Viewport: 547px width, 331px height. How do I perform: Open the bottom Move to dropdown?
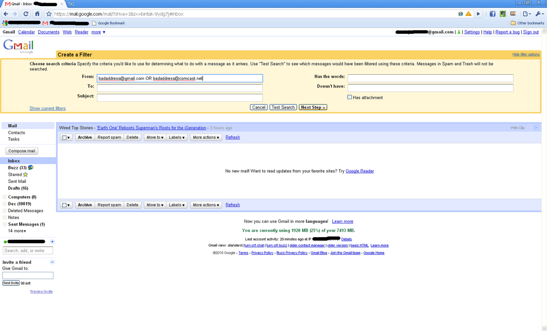point(155,205)
